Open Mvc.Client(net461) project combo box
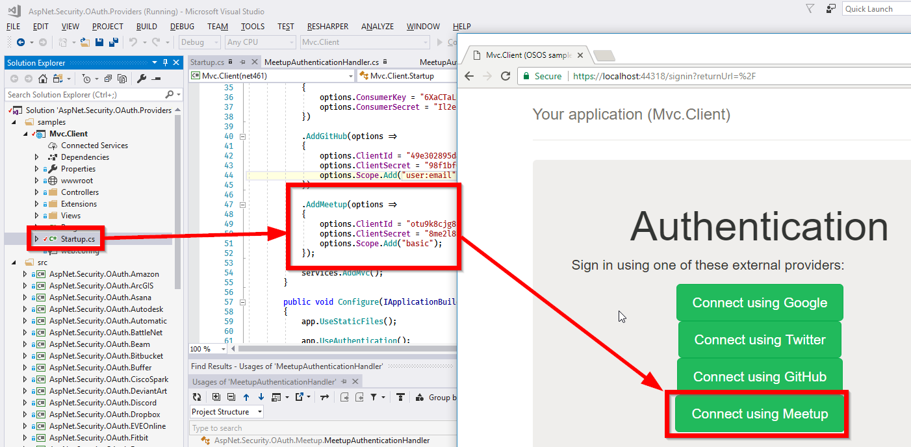This screenshot has height=447, width=911. pos(272,76)
